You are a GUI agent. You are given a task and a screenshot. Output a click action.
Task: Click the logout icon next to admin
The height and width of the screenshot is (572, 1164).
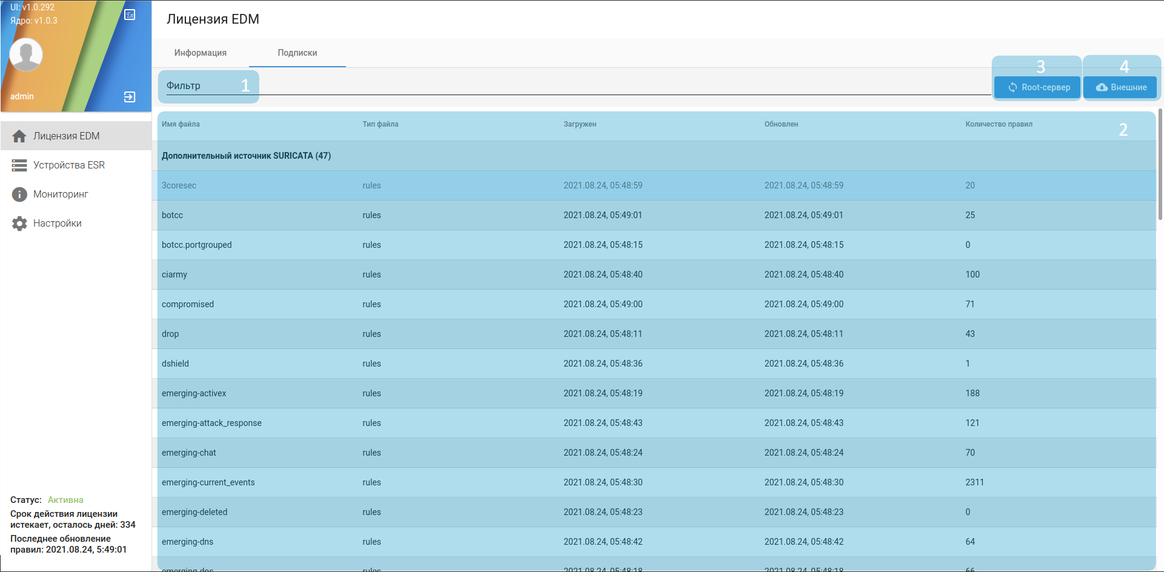coord(130,97)
